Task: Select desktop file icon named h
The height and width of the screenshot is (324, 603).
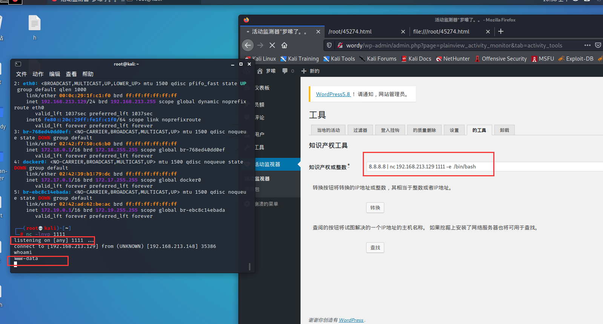Action: 35,28
